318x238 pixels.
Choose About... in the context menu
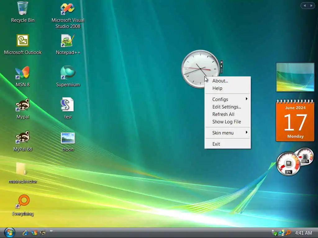pos(228,81)
